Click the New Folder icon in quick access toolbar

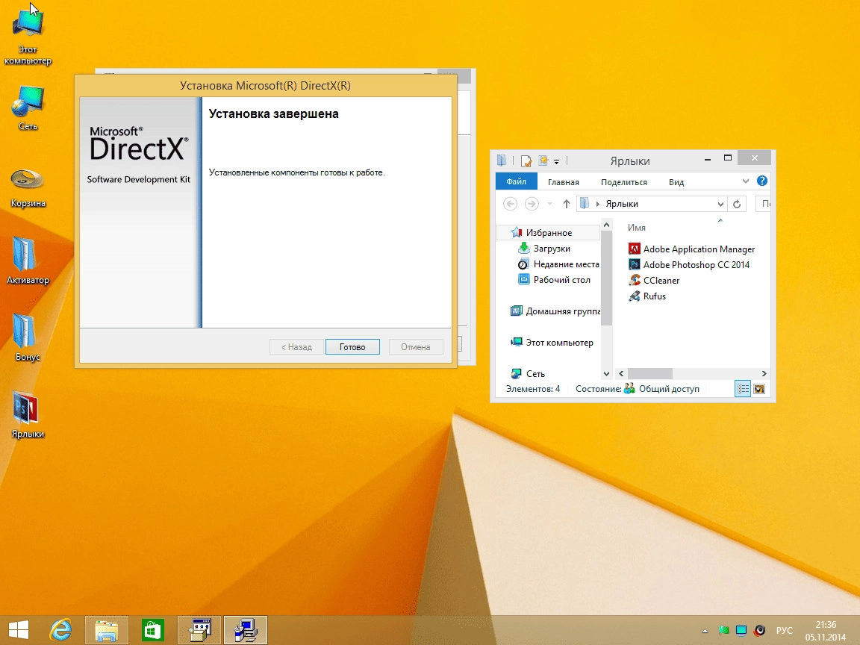tap(543, 161)
